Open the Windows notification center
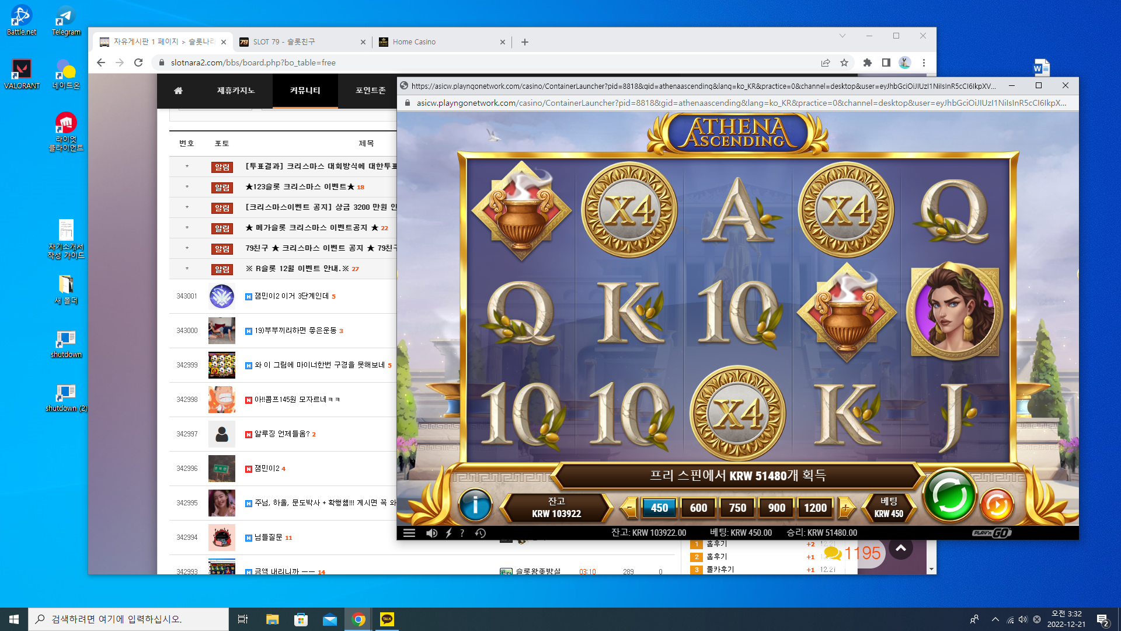The image size is (1121, 631). [x=1103, y=619]
